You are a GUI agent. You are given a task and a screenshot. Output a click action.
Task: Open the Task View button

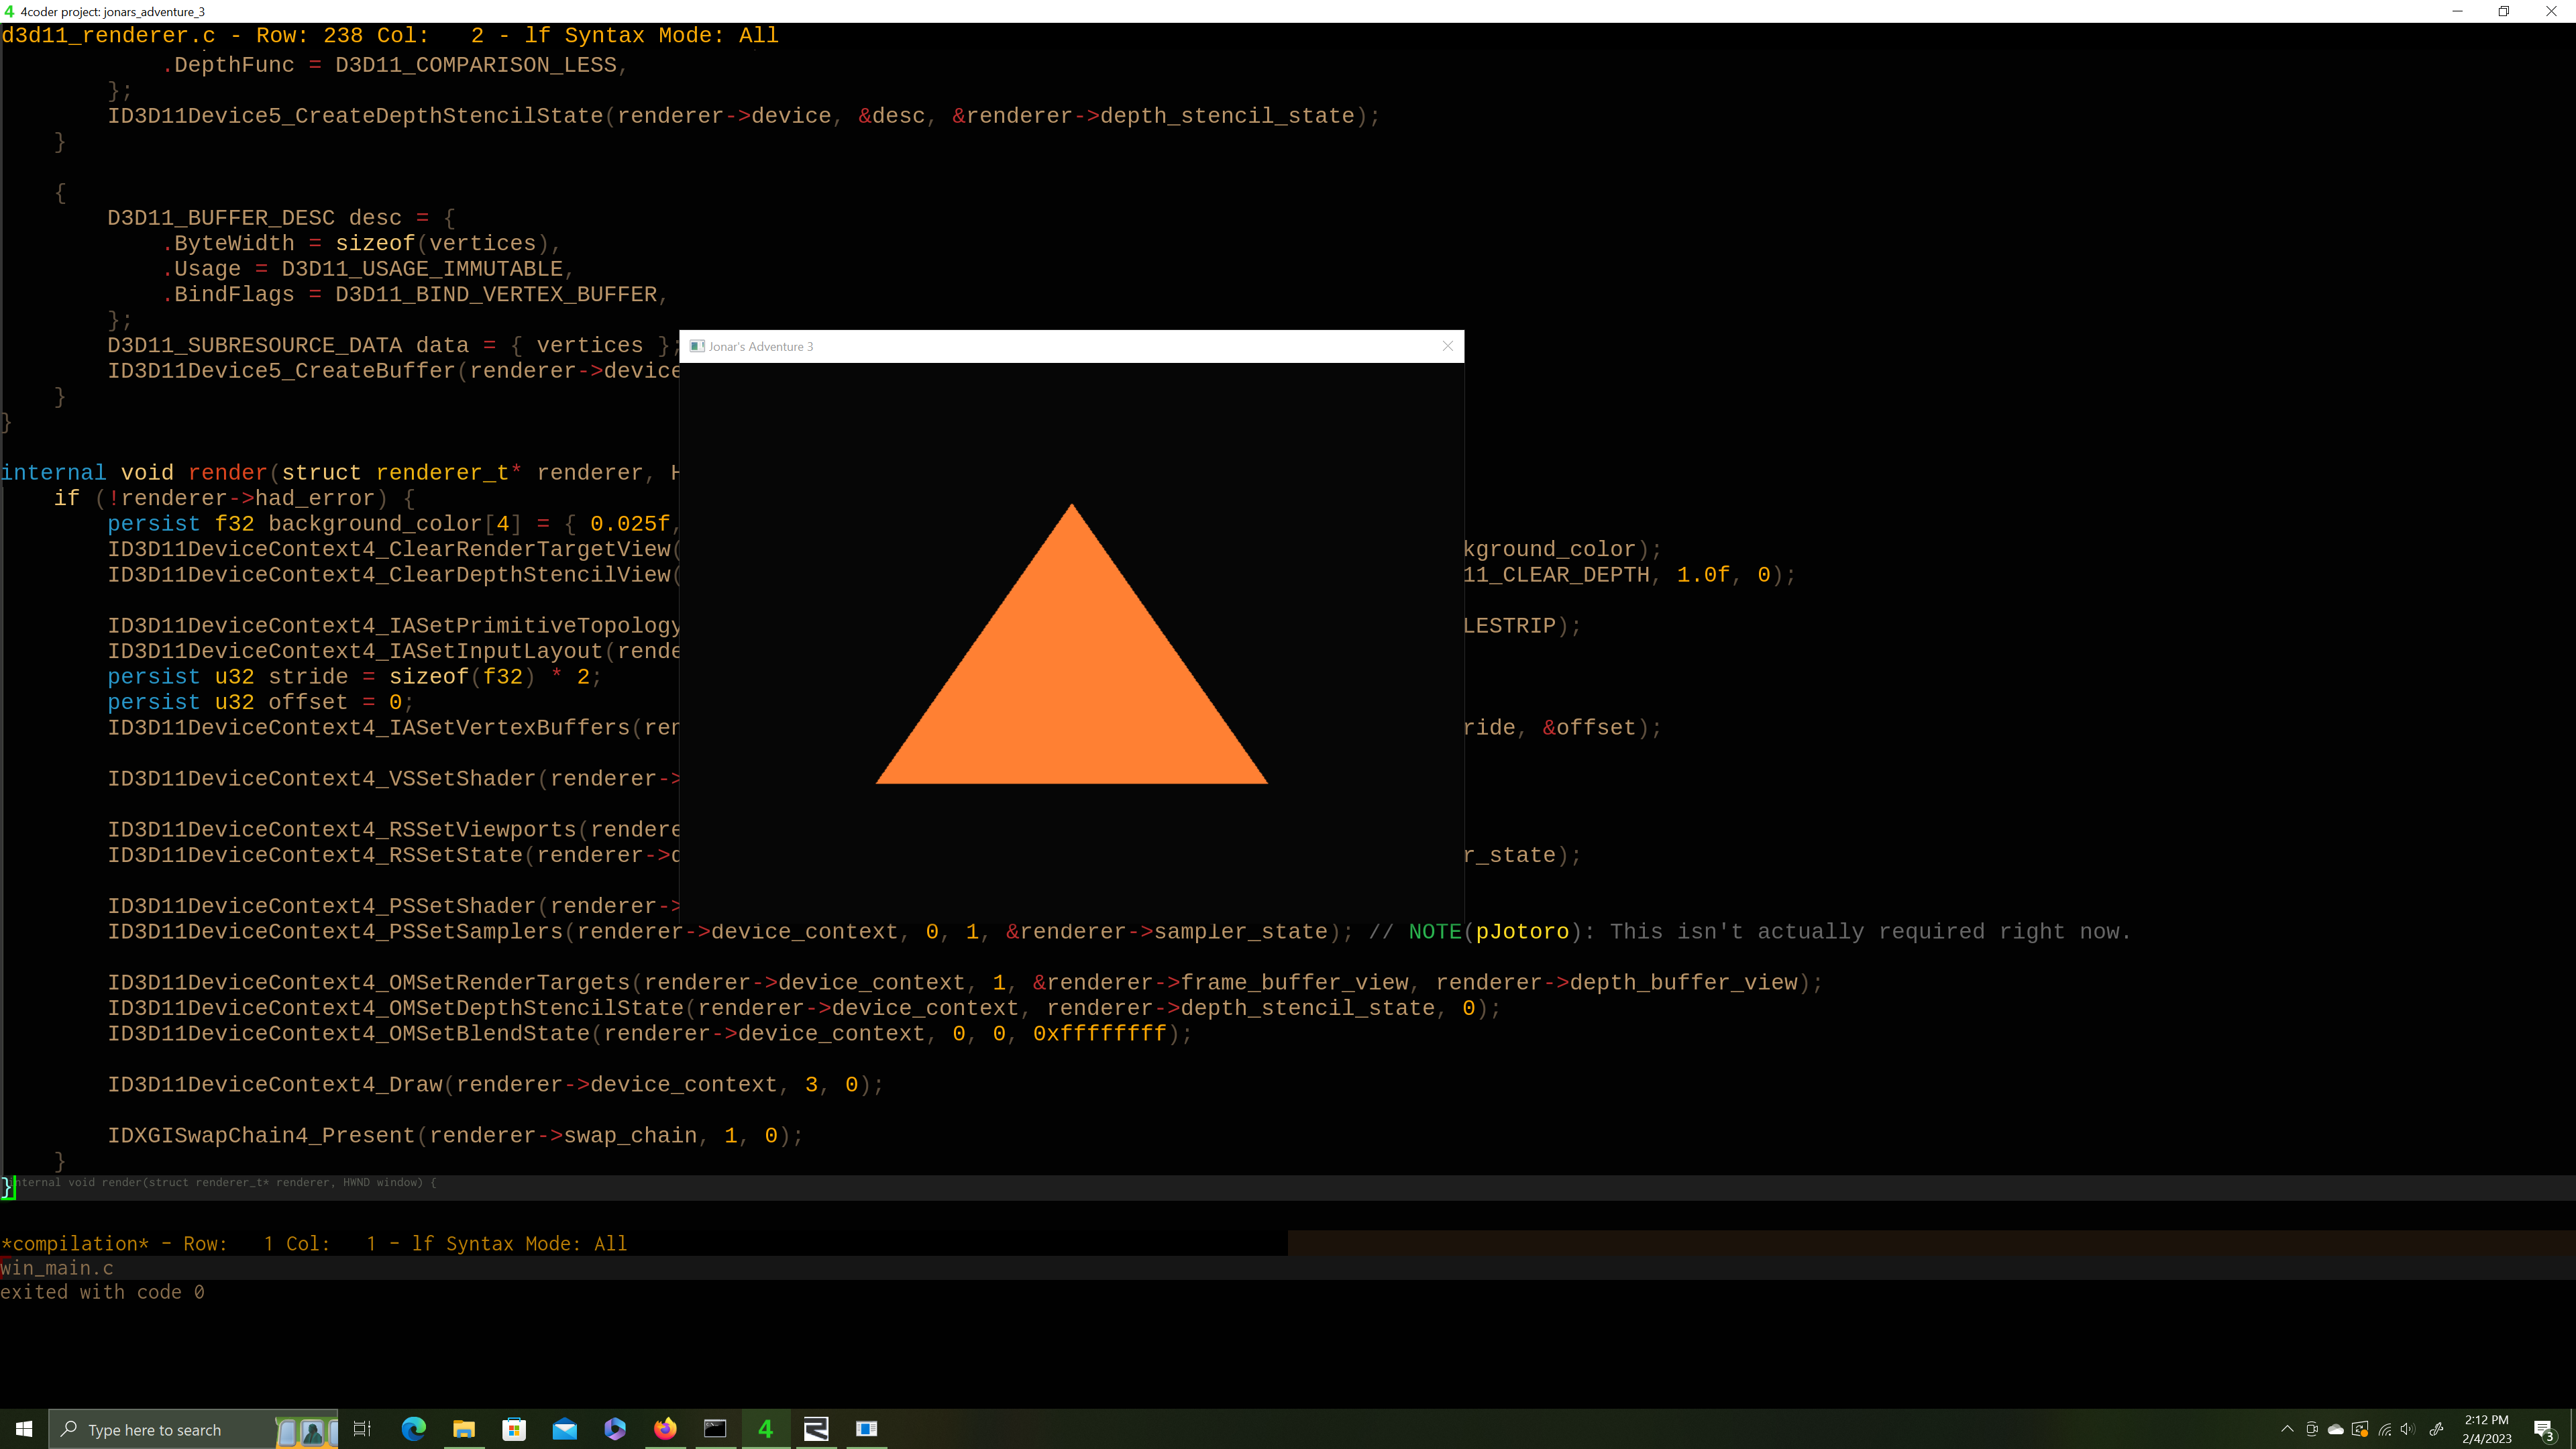[x=362, y=1429]
